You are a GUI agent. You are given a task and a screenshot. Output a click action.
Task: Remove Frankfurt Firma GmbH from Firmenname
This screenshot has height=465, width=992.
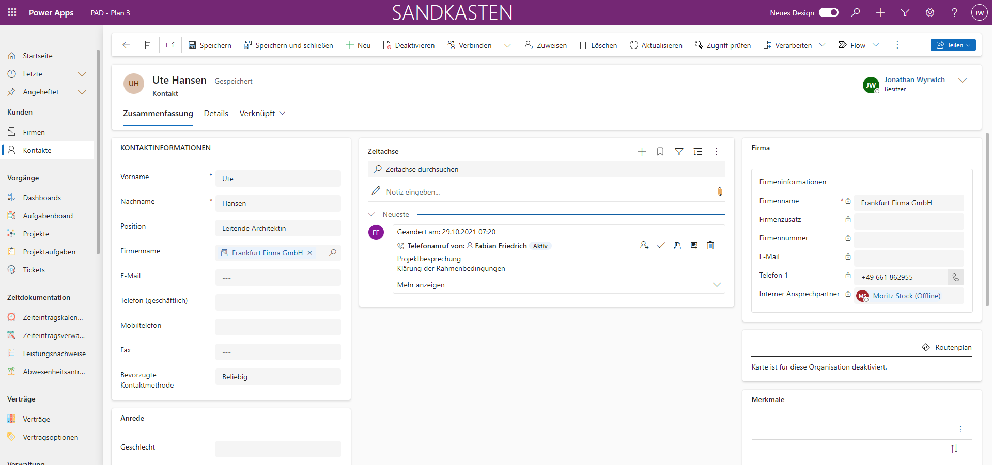[310, 253]
